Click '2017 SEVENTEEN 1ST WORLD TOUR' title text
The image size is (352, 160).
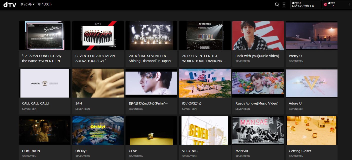click(x=204, y=58)
